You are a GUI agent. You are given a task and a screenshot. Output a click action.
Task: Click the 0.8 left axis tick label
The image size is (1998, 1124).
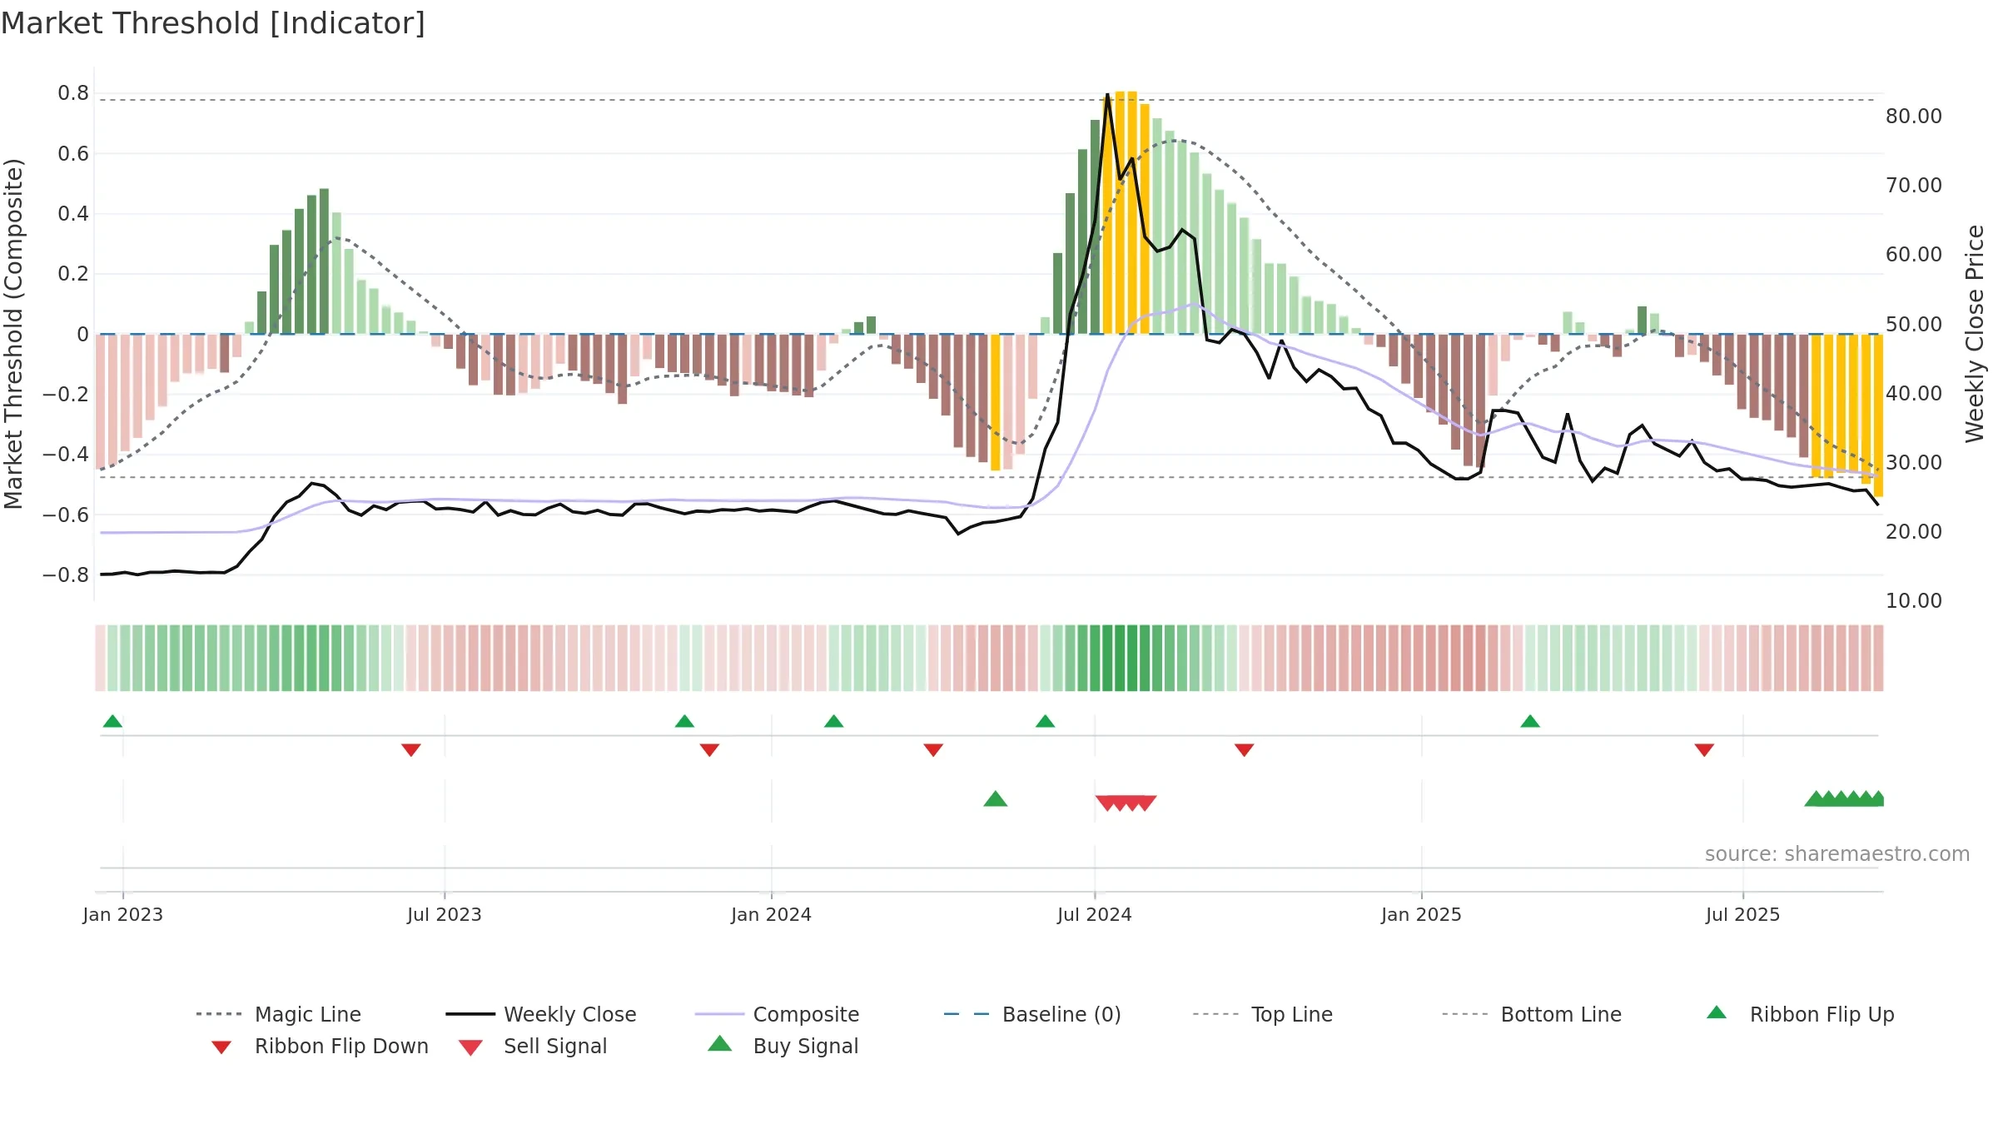pos(73,93)
